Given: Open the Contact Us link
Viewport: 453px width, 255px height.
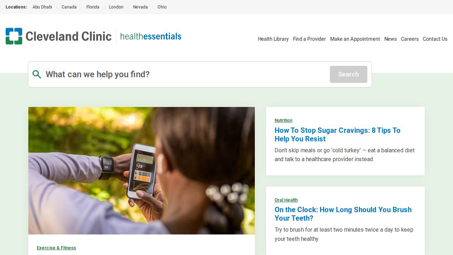Looking at the screenshot, I should point(435,39).
